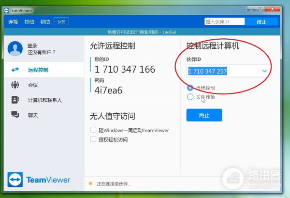Click the 控制远程计算机 heading
Screen dimensions: 290x198
tap(213, 46)
